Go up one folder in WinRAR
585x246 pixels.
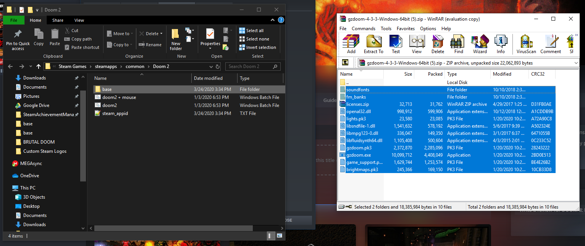(345, 63)
